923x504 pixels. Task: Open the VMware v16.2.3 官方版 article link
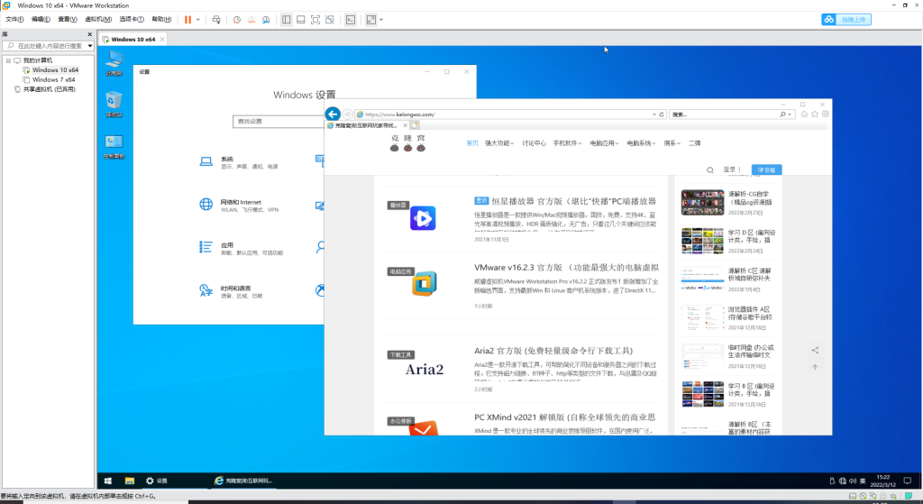point(566,267)
